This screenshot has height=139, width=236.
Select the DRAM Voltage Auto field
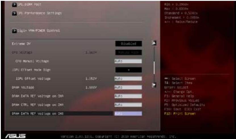[128, 87]
